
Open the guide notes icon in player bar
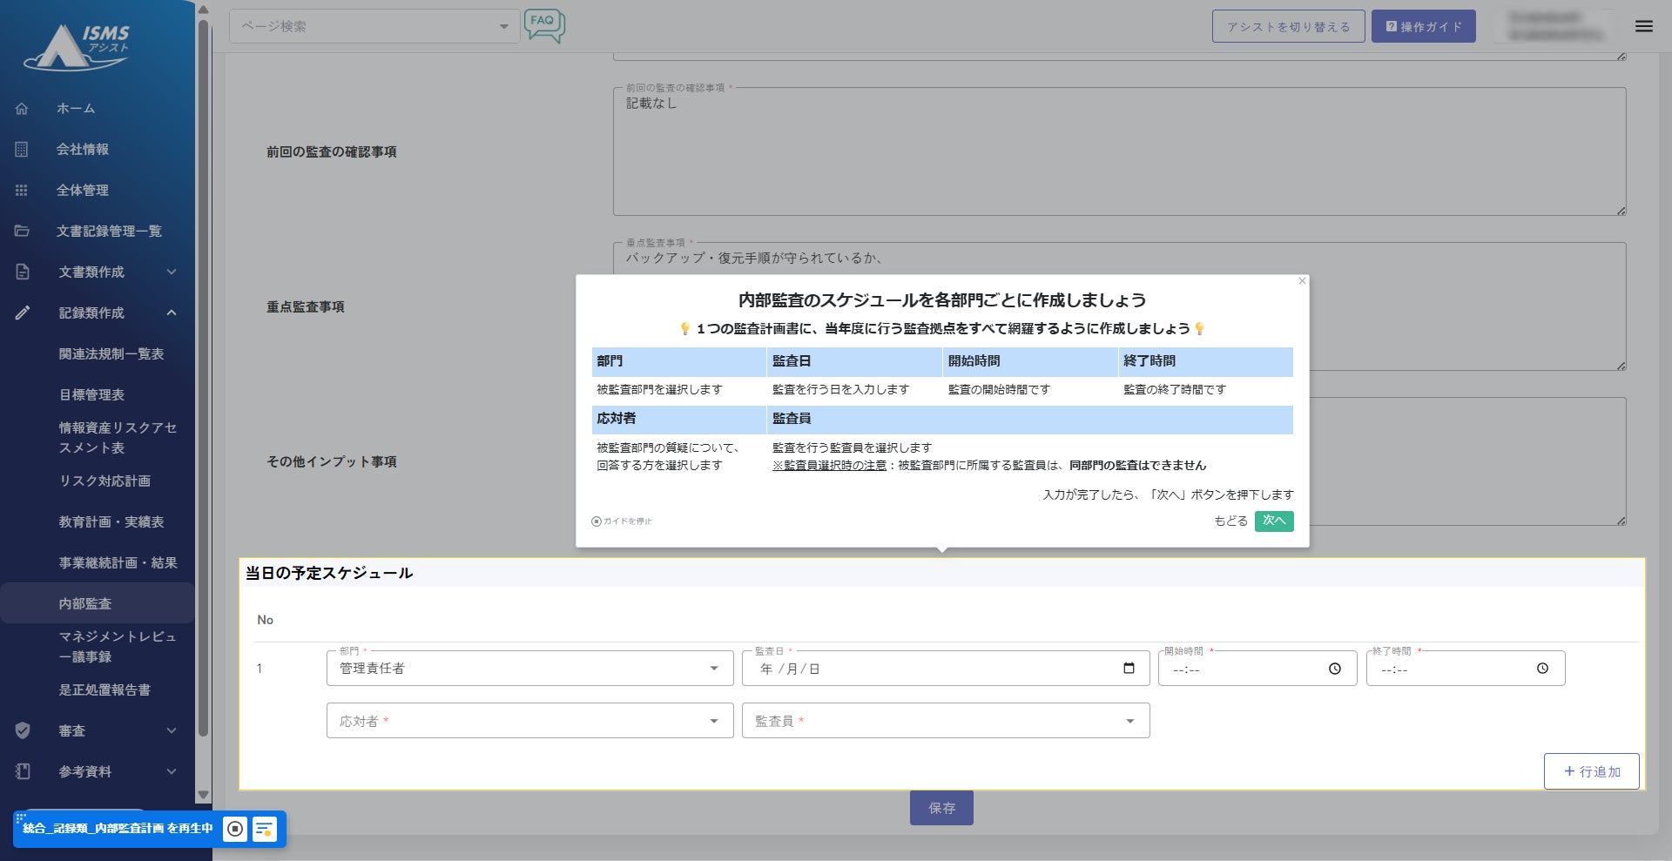(264, 829)
